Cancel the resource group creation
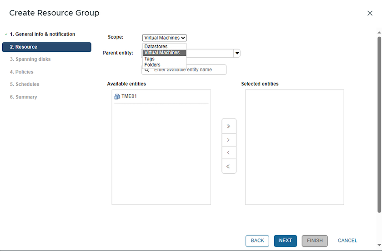The height and width of the screenshot is (251, 382). [347, 241]
